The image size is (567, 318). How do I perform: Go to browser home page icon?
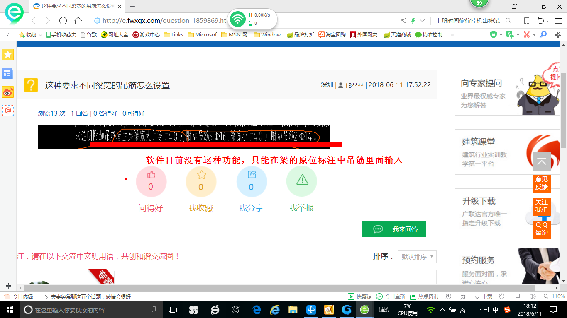(x=78, y=21)
